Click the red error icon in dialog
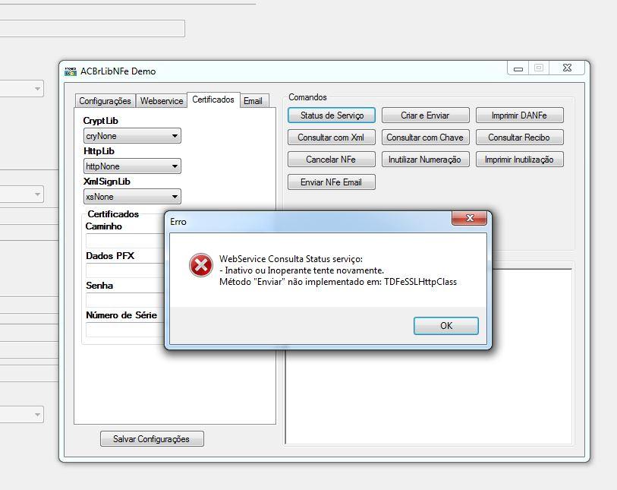Viewport: 617px width, 490px height. coord(200,265)
